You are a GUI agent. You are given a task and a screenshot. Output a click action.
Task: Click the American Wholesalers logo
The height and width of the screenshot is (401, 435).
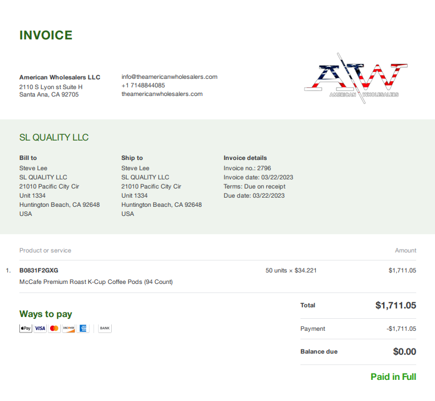[x=356, y=78]
